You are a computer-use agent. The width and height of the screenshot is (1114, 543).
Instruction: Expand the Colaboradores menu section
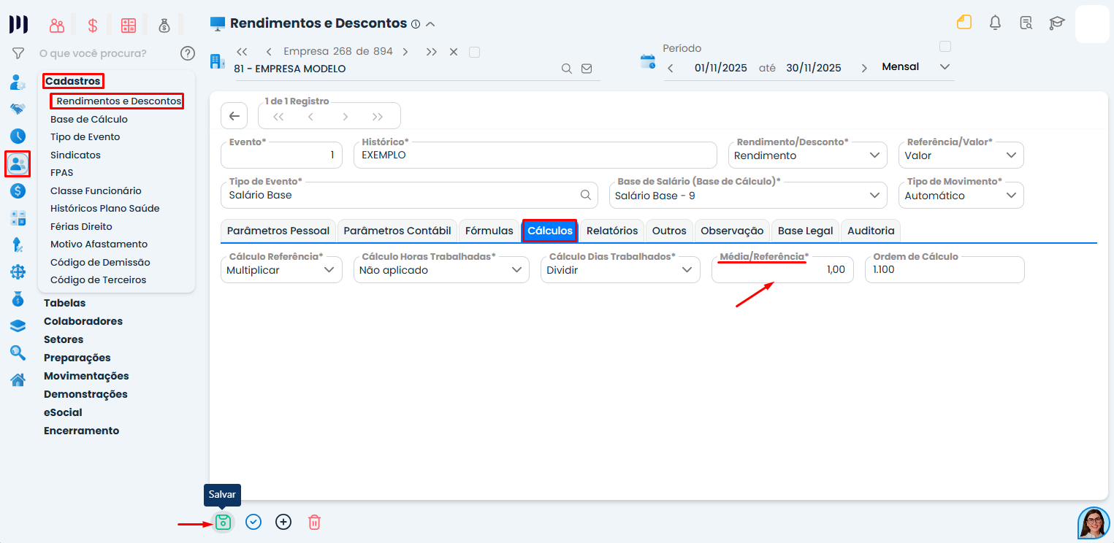[x=83, y=321]
